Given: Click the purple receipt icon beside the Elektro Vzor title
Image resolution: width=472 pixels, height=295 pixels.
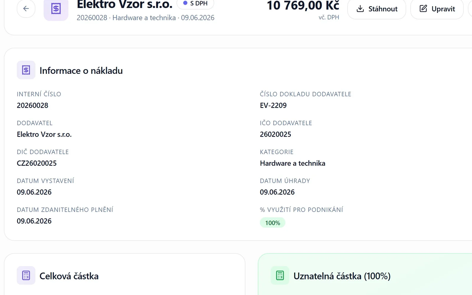Looking at the screenshot, I should pyautogui.click(x=56, y=9).
